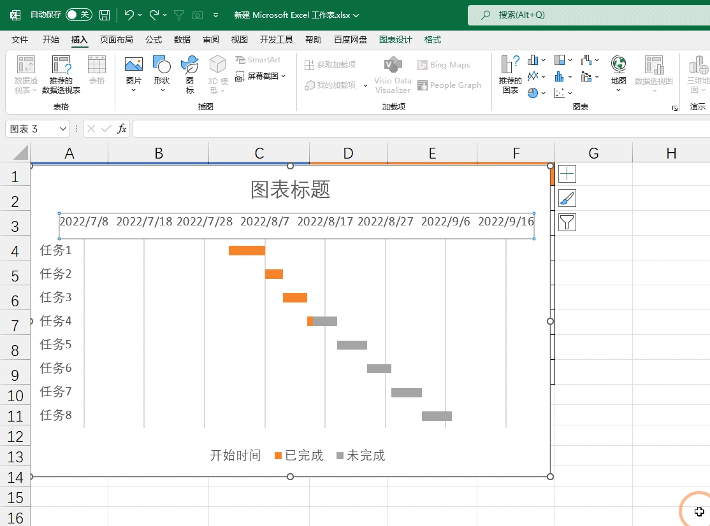
Task: Open the 百度网盘 tab
Action: [x=350, y=40]
